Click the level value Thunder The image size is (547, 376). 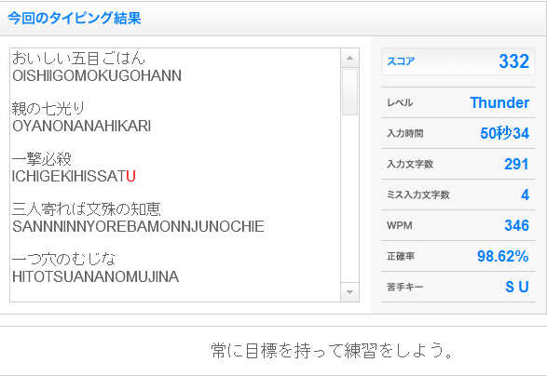pyautogui.click(x=499, y=102)
